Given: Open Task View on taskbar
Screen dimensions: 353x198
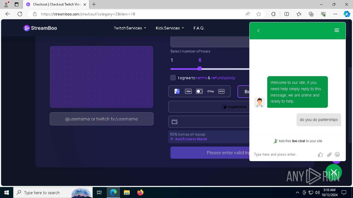Looking at the screenshot, I should coord(99,193).
